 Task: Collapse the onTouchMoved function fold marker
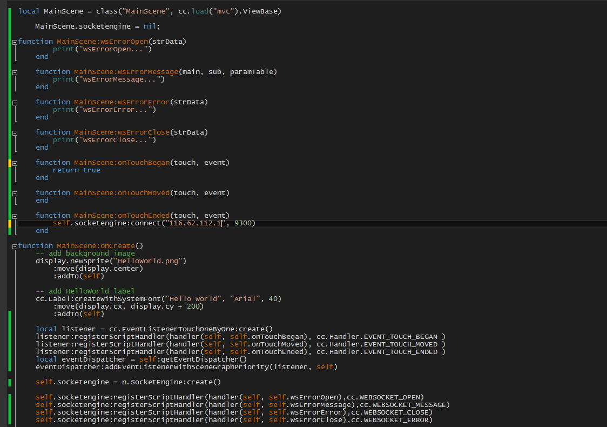(x=15, y=193)
